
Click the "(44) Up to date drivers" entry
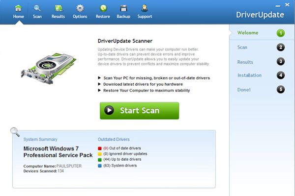click(122, 159)
